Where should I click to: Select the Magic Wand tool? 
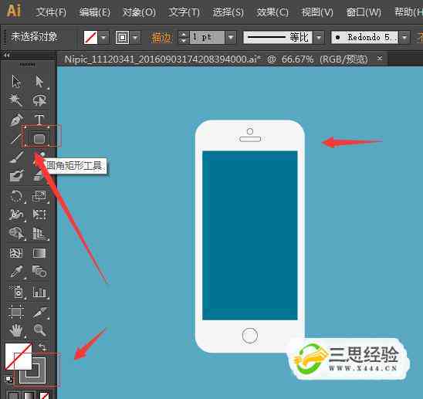point(16,100)
